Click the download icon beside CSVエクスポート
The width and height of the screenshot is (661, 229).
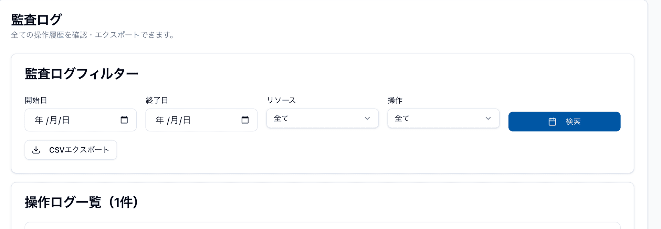pos(36,150)
